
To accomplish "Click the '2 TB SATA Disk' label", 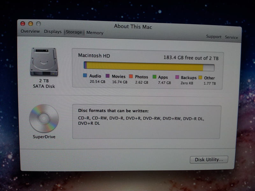I will 44,83.
